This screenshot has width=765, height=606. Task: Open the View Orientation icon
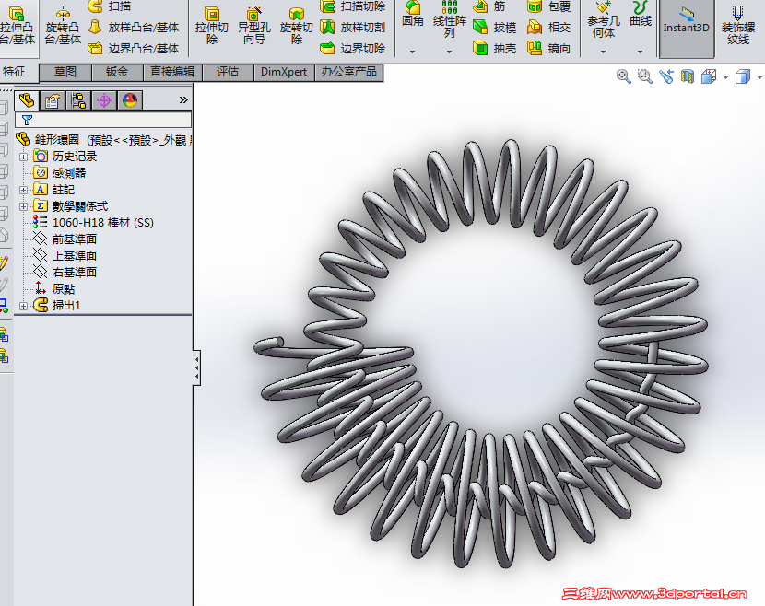[709, 76]
